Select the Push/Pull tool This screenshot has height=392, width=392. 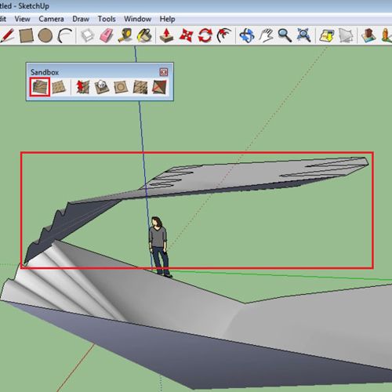point(166,35)
